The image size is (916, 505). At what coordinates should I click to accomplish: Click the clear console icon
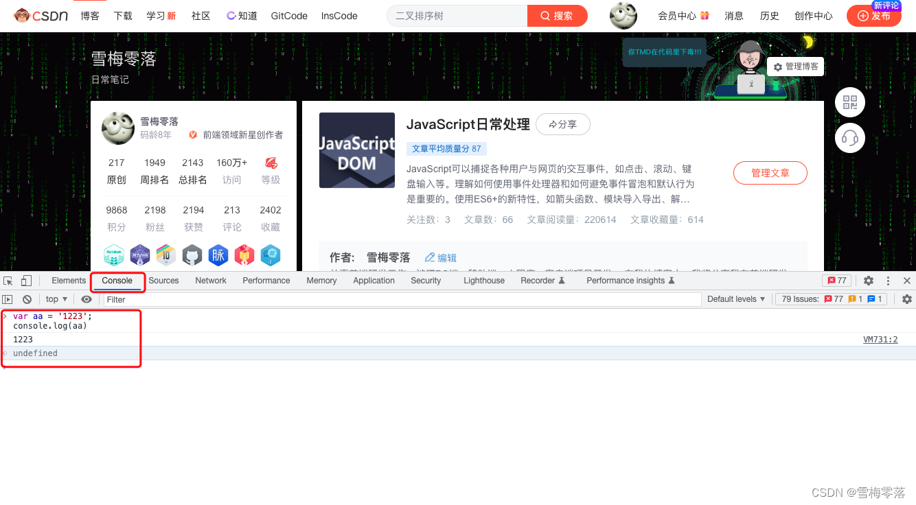pos(27,299)
